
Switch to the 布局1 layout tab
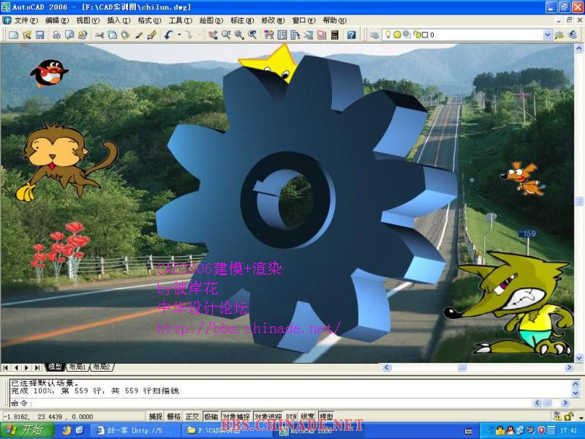78,367
